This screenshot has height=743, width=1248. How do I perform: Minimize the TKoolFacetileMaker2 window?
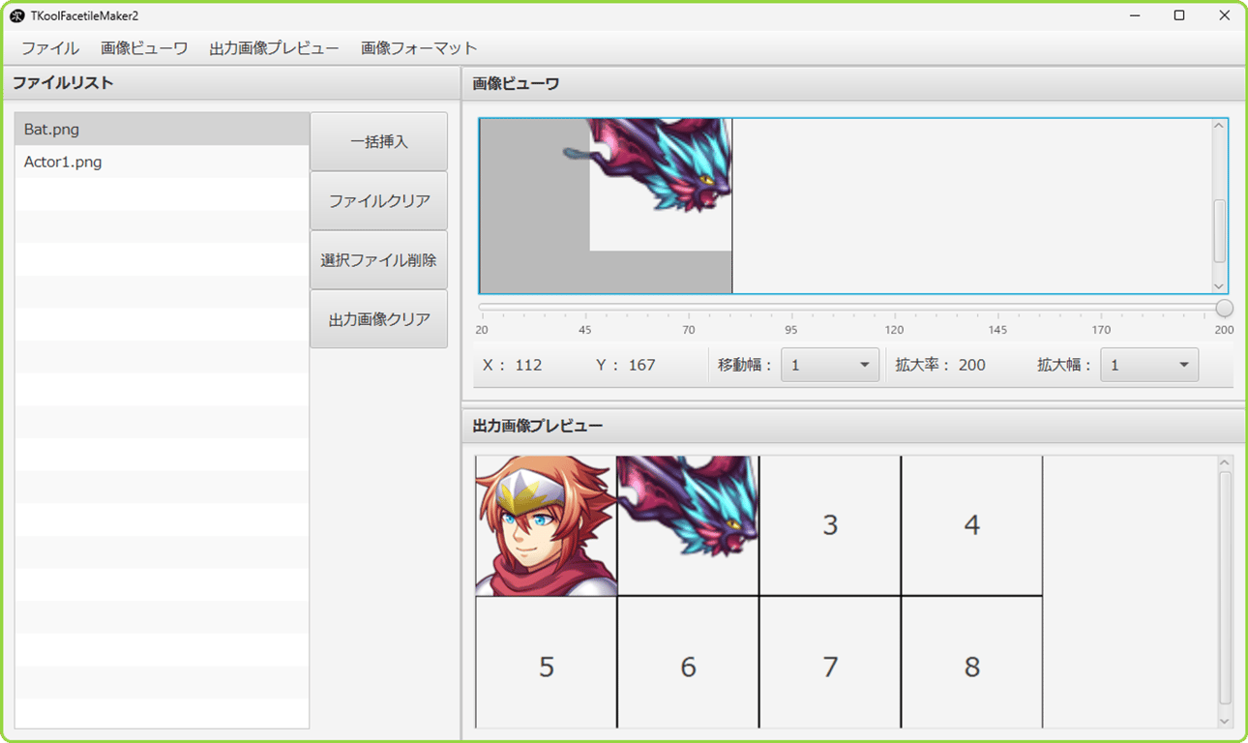point(1135,15)
